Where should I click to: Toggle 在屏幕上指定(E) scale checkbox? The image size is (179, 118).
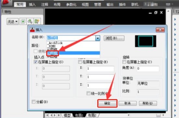point(80,62)
